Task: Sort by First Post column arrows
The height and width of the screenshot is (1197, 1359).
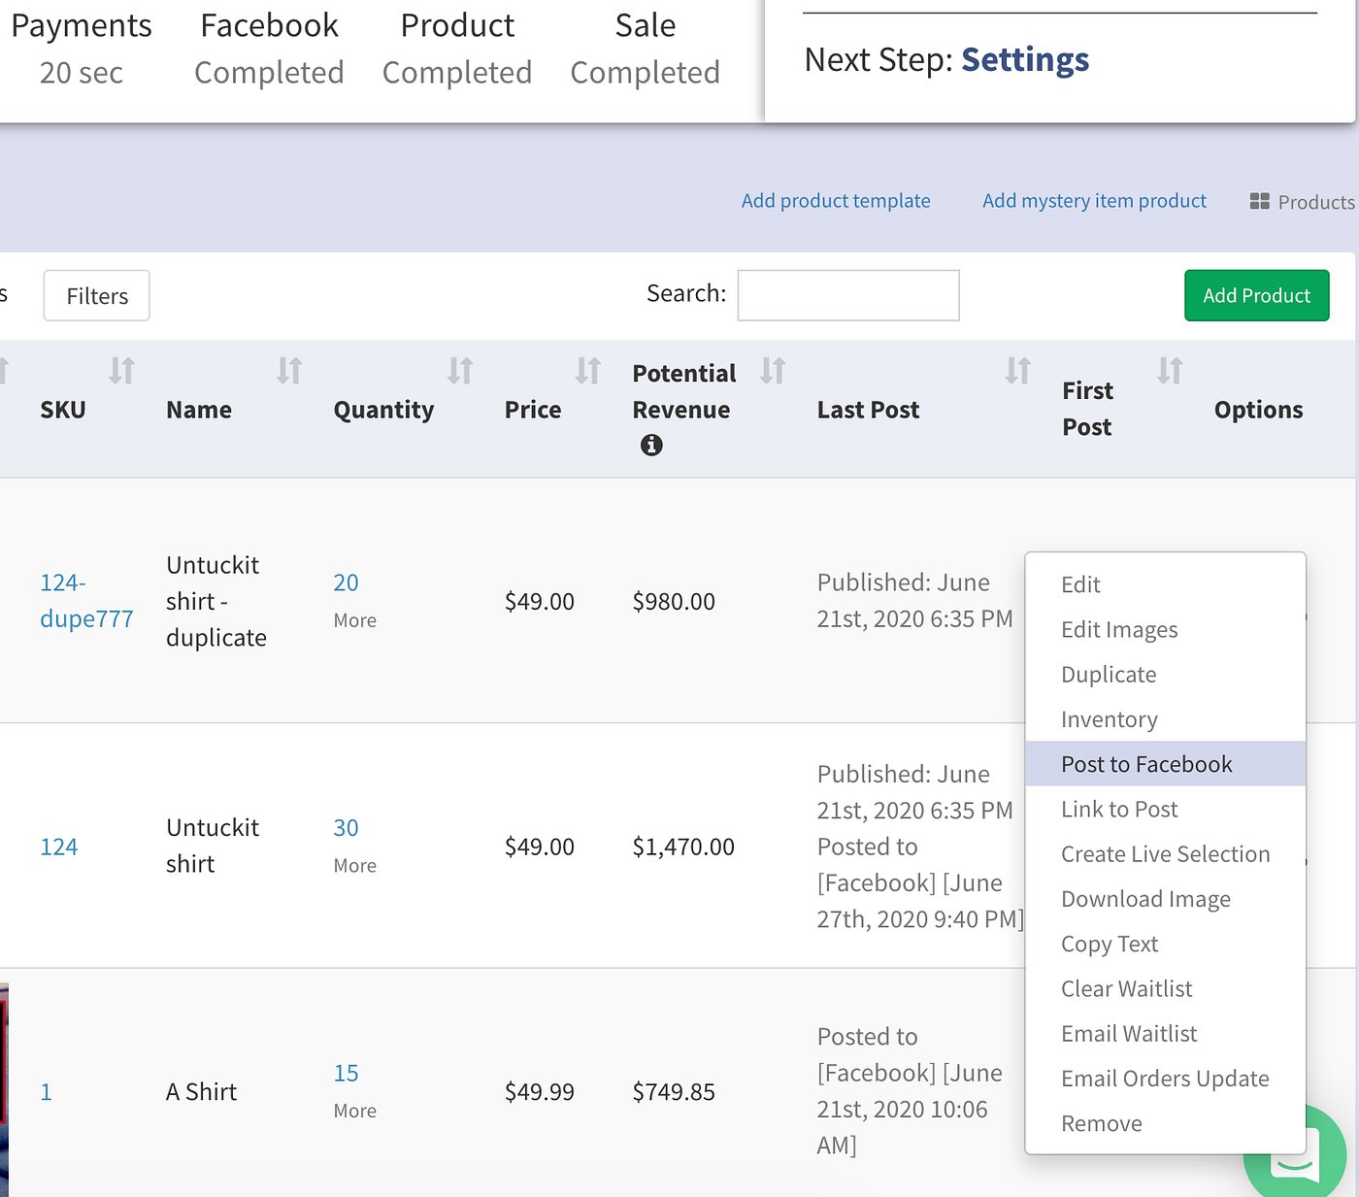Action: [x=1170, y=371]
